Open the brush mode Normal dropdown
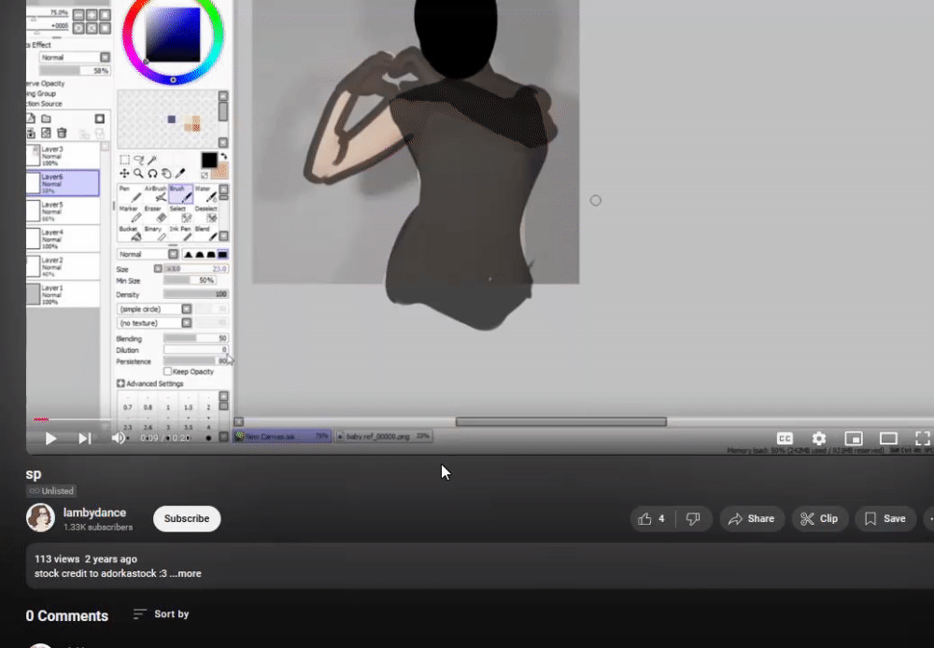This screenshot has width=934, height=648. pos(148,254)
